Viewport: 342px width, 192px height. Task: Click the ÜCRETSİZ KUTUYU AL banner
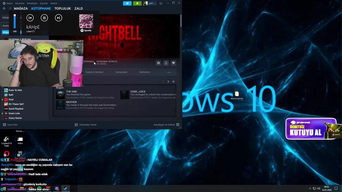coord(312,129)
